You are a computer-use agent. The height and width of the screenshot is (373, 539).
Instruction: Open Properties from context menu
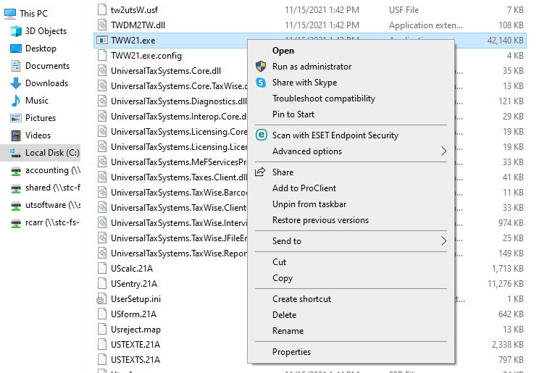[x=291, y=352]
